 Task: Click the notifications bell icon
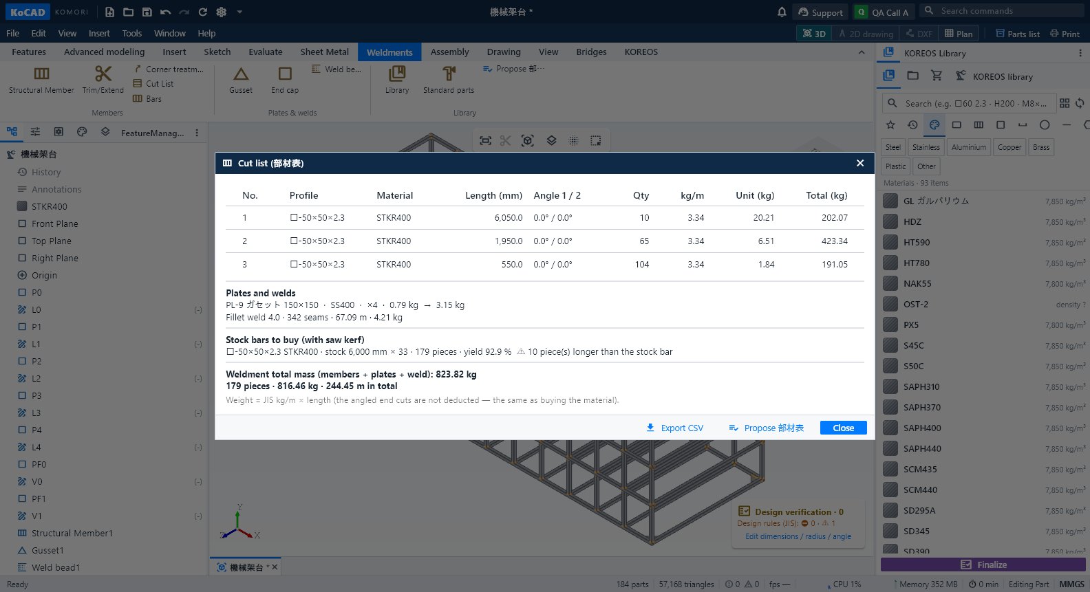[782, 12]
